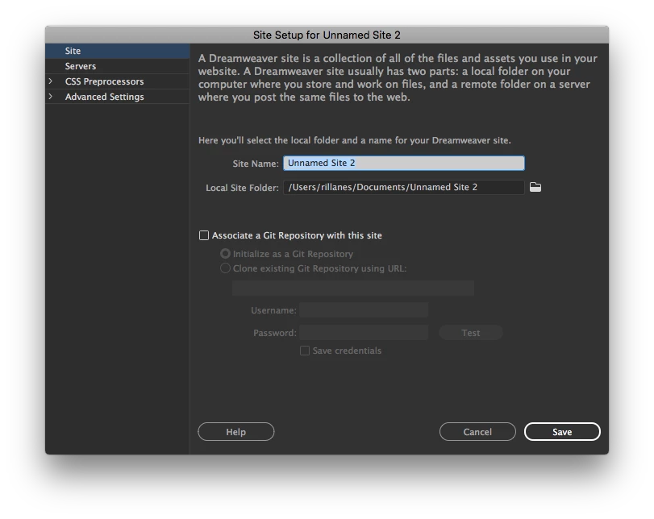Image resolution: width=654 pixels, height=519 pixels.
Task: Open the Site category
Action: pyautogui.click(x=118, y=51)
